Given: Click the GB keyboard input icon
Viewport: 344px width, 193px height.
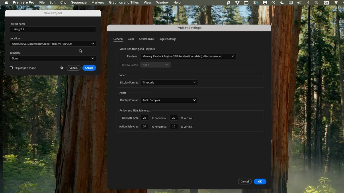Looking at the screenshot, I should 326,3.
